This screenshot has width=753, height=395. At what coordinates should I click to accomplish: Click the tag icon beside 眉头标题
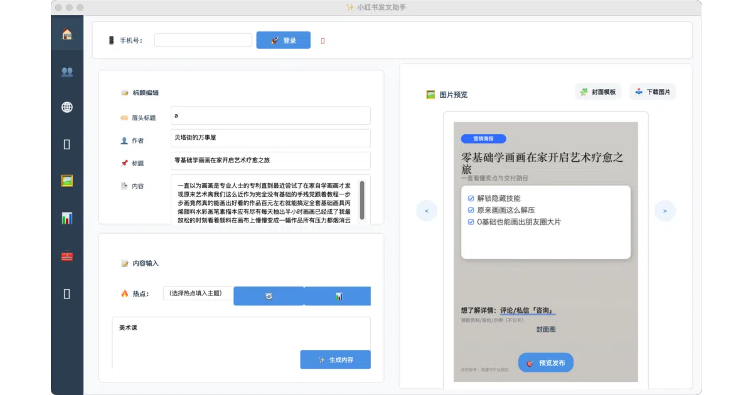click(124, 118)
